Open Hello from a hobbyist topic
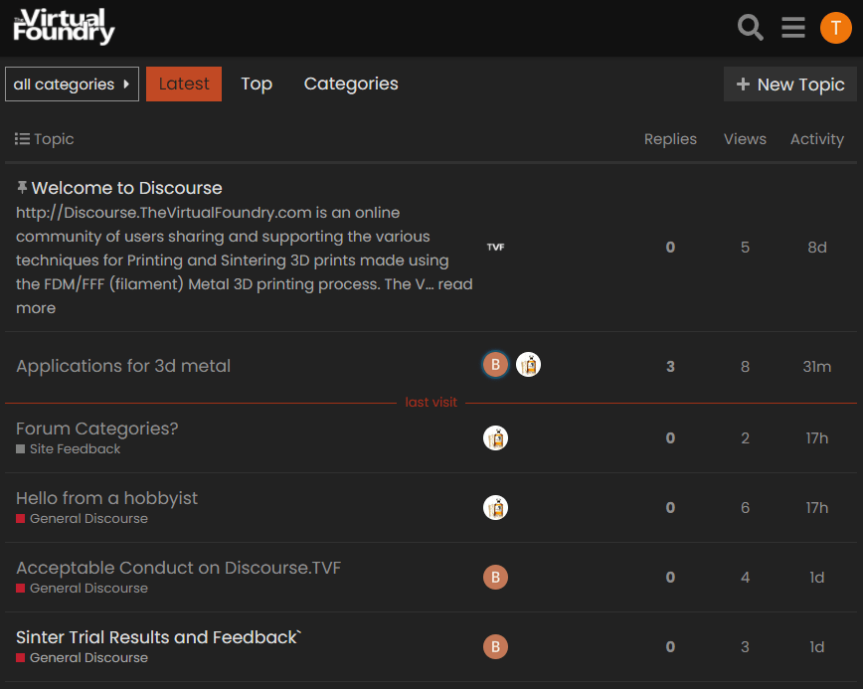863x689 pixels. point(106,498)
